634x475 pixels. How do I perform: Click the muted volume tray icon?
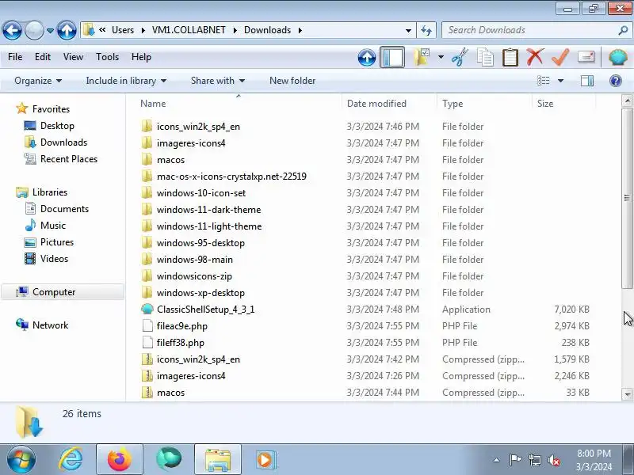coord(553,460)
